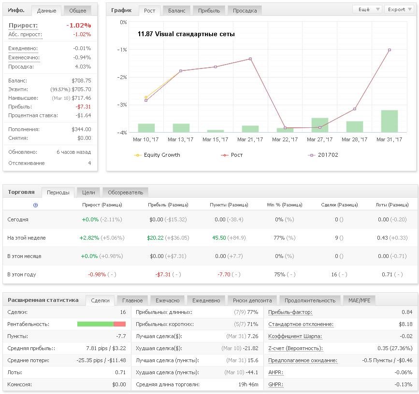419x394 pixels.
Task: Click the Mar 21 growth data point
Action: 250,59
